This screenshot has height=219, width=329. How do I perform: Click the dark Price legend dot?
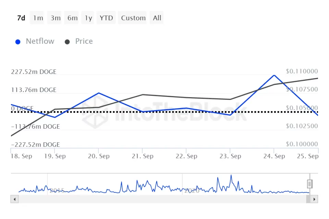(x=68, y=42)
